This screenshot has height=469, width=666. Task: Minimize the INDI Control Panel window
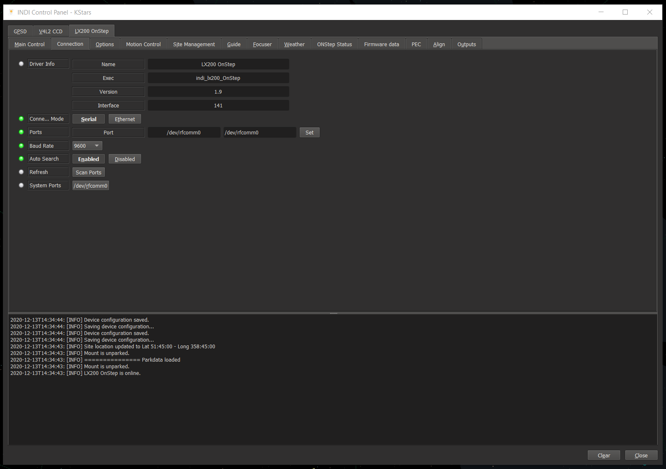(x=601, y=12)
